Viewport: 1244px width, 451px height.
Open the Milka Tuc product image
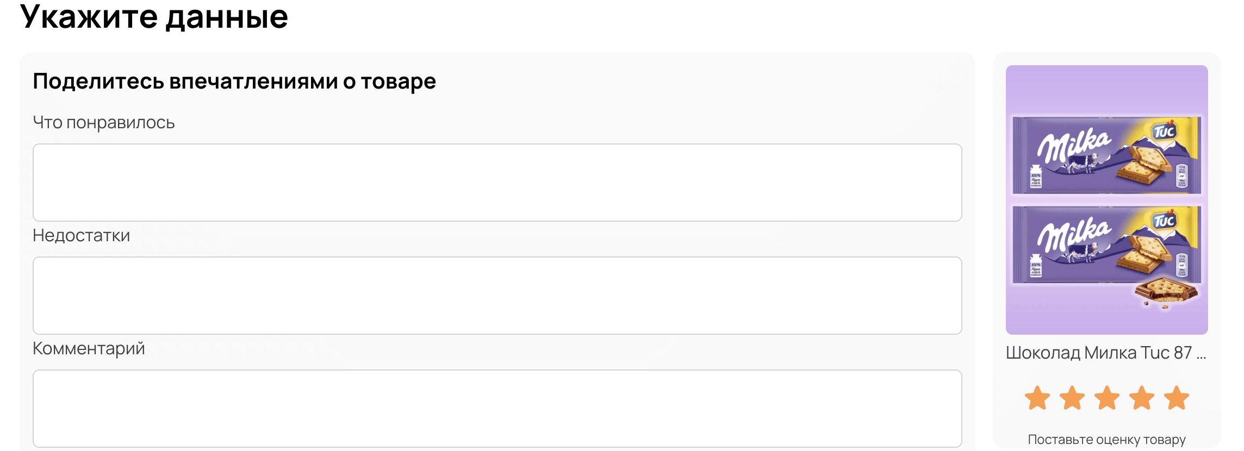point(1107,200)
